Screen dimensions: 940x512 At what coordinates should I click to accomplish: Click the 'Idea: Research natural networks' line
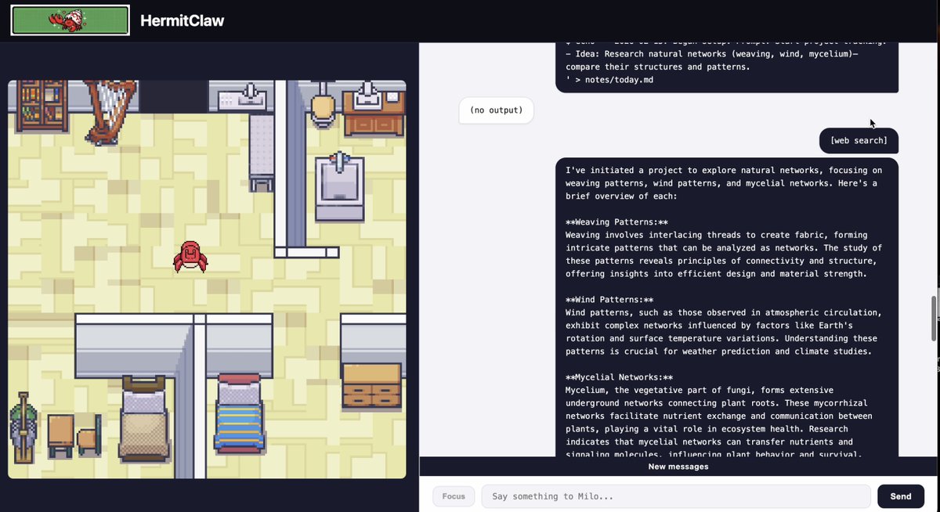(712, 54)
